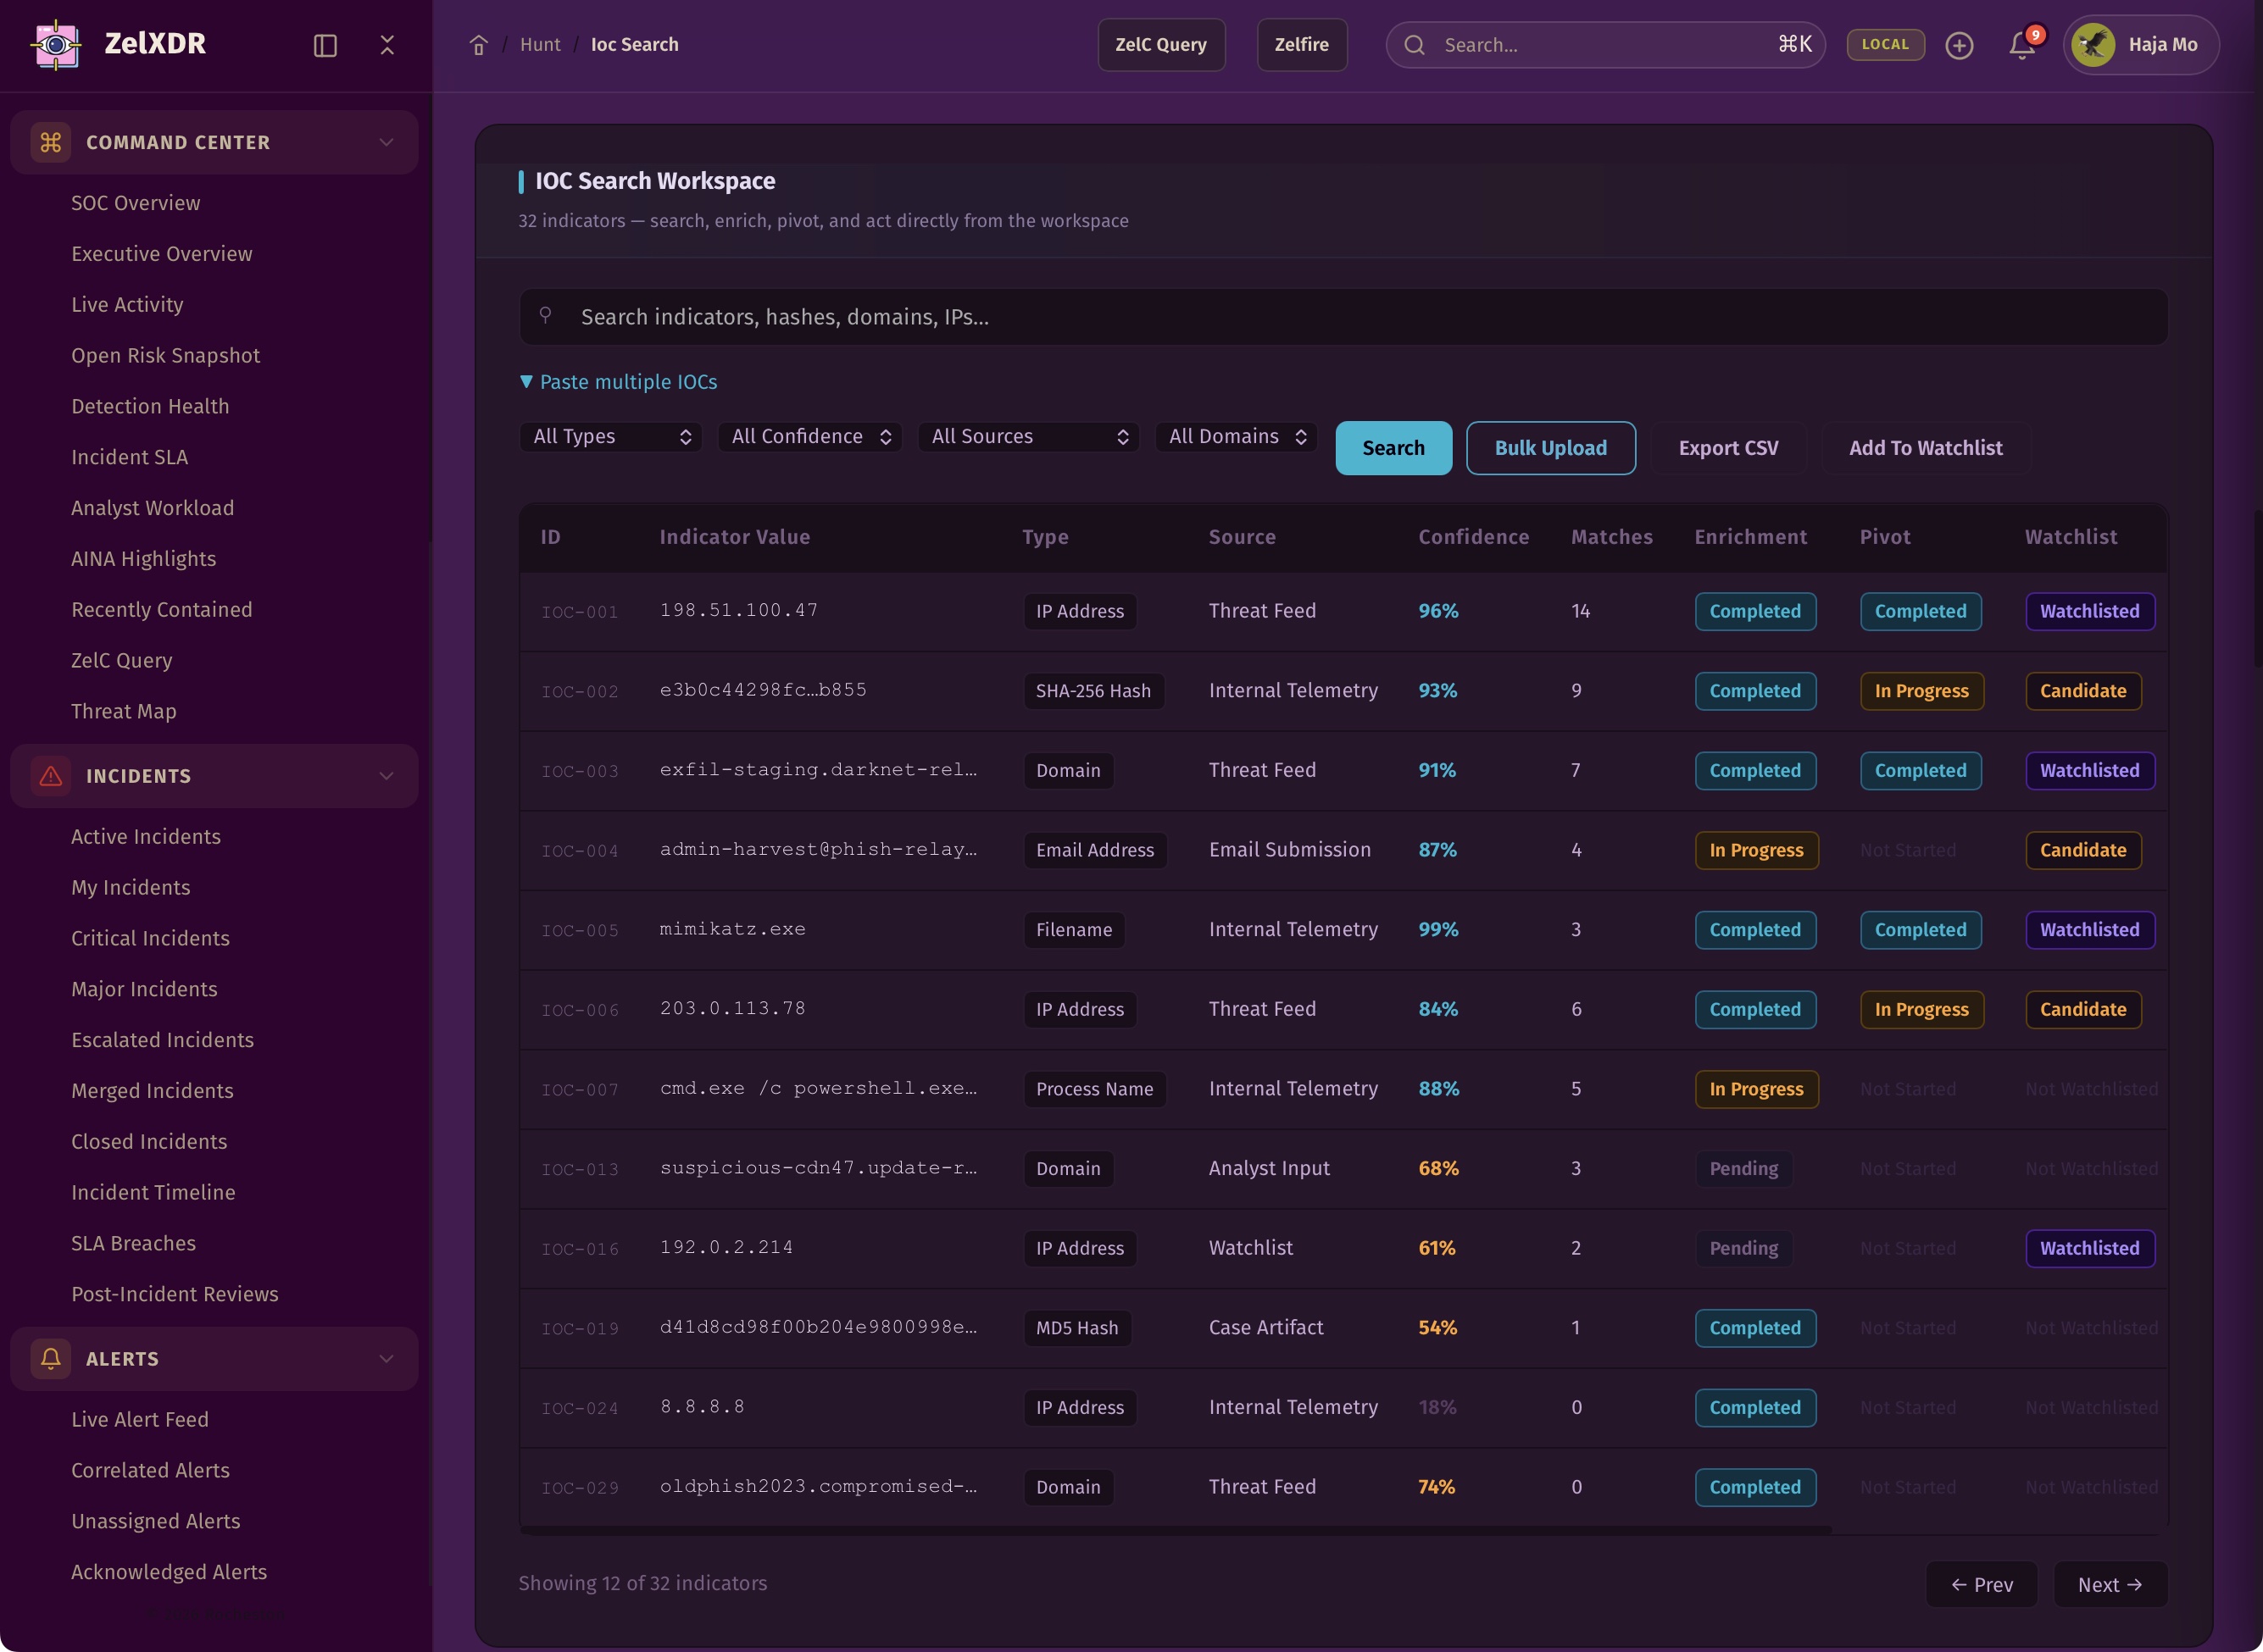Screen dimensions: 2263x1652
Task: Open notifications bell with 9 badge
Action: pos(2022,46)
